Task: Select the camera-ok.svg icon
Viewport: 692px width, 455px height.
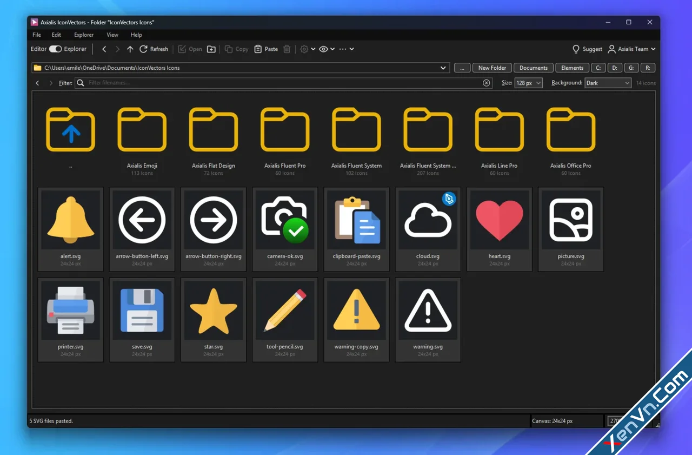Action: (285, 229)
